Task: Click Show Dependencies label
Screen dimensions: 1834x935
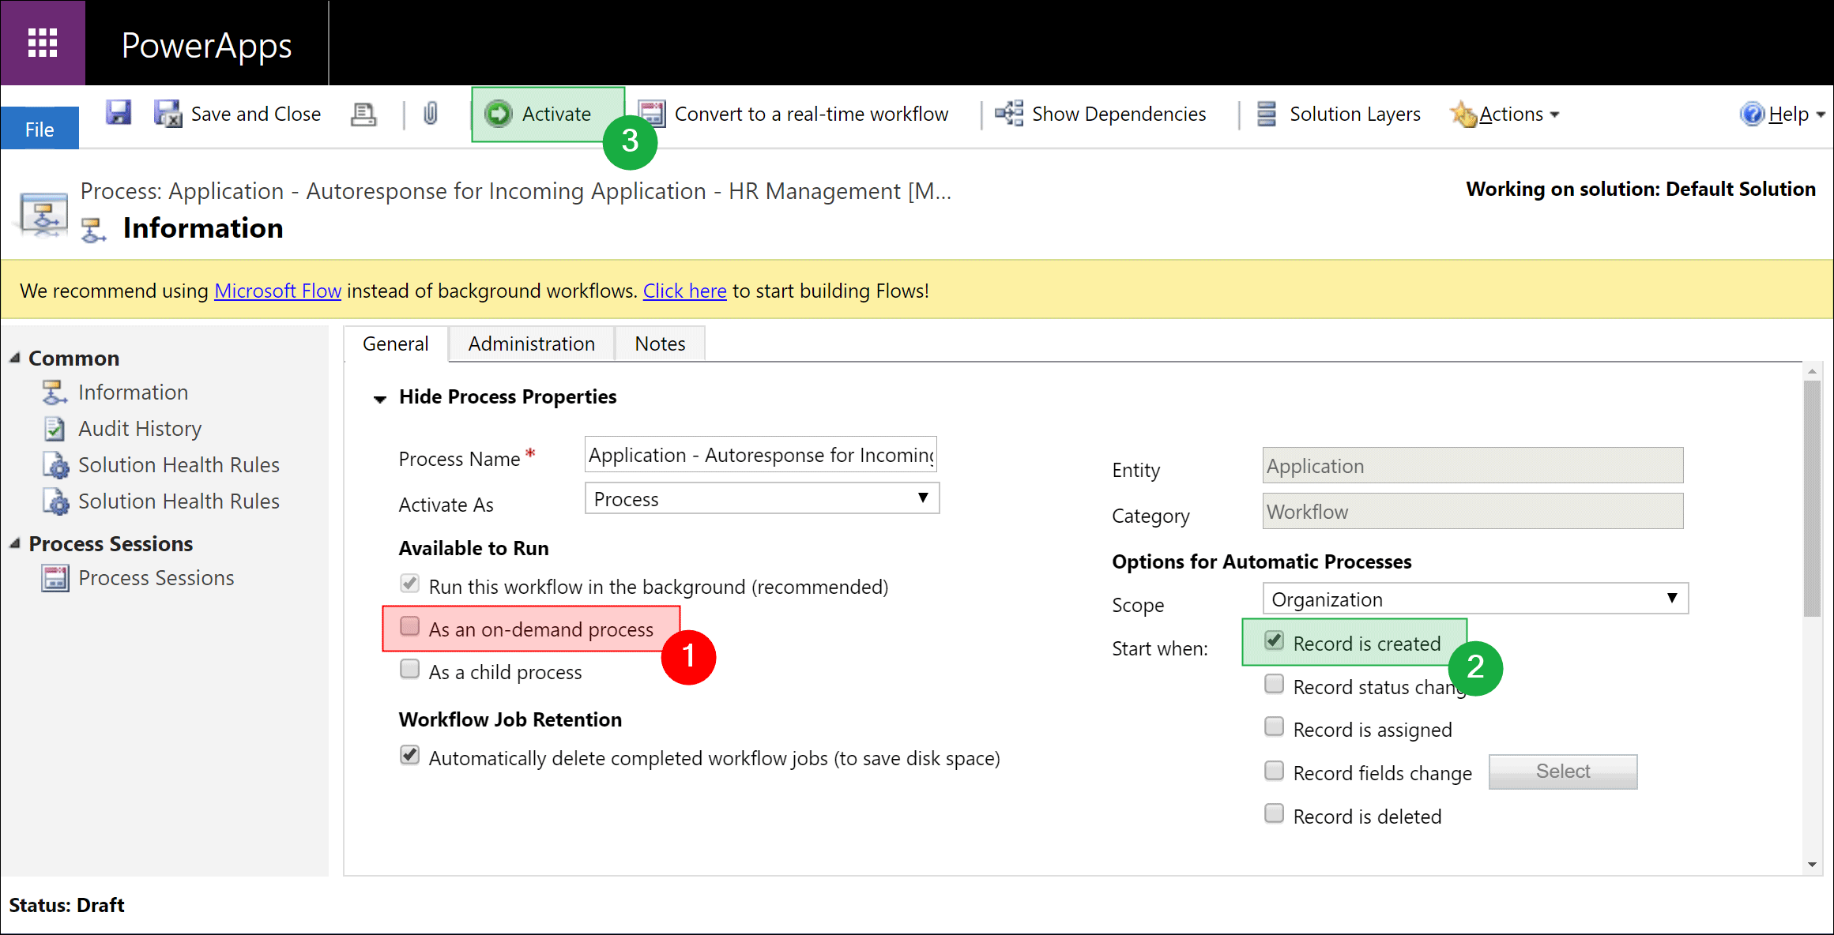Action: point(1119,115)
